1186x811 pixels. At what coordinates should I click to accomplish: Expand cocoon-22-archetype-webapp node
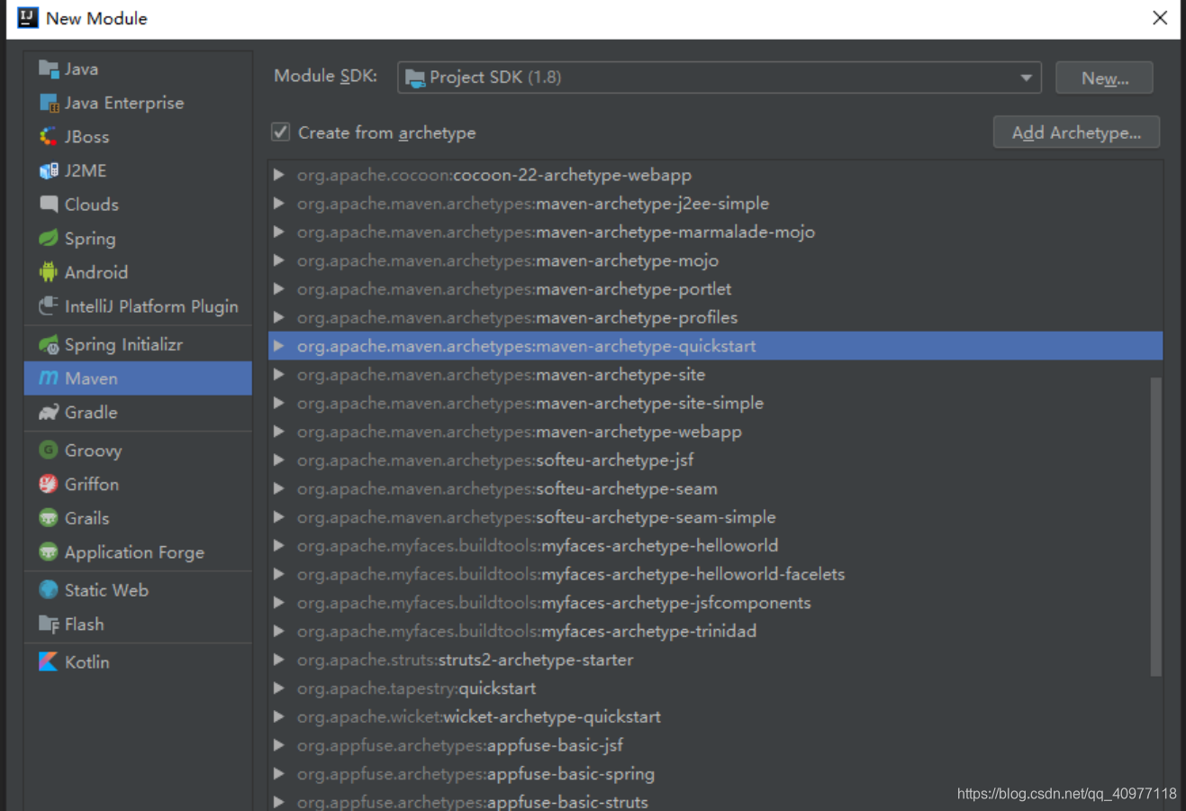(279, 175)
